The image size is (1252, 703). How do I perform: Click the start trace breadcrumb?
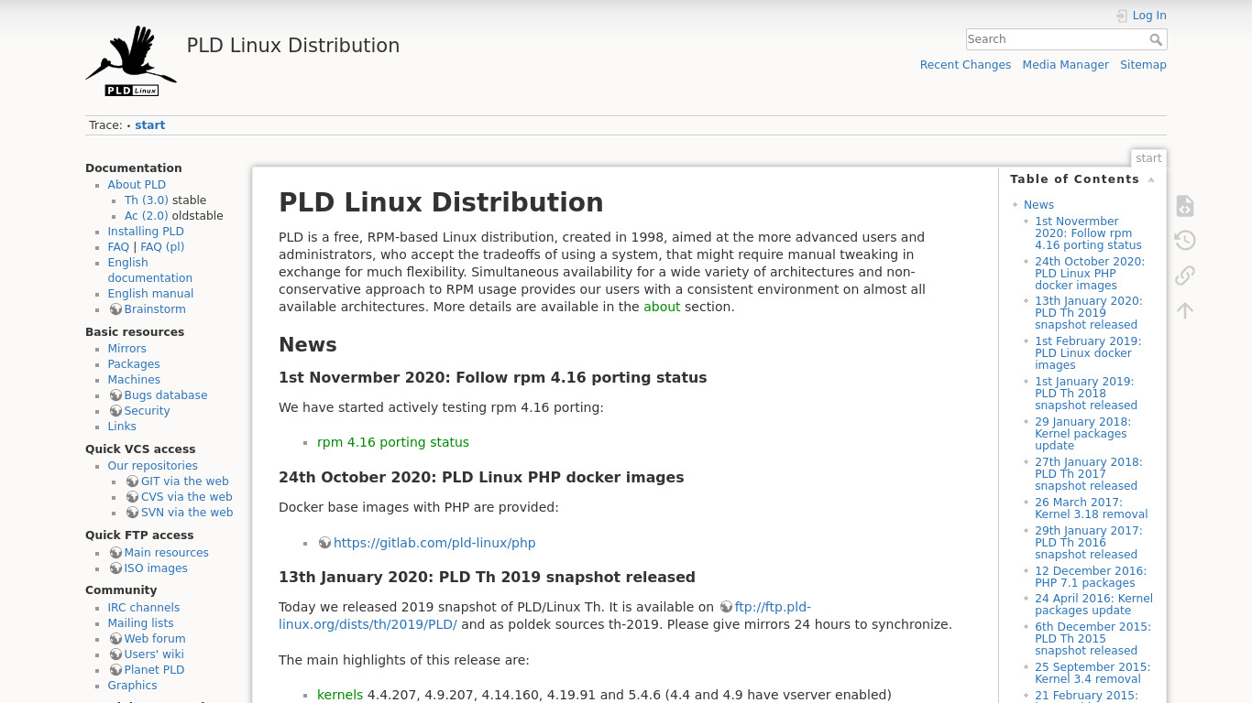[149, 125]
